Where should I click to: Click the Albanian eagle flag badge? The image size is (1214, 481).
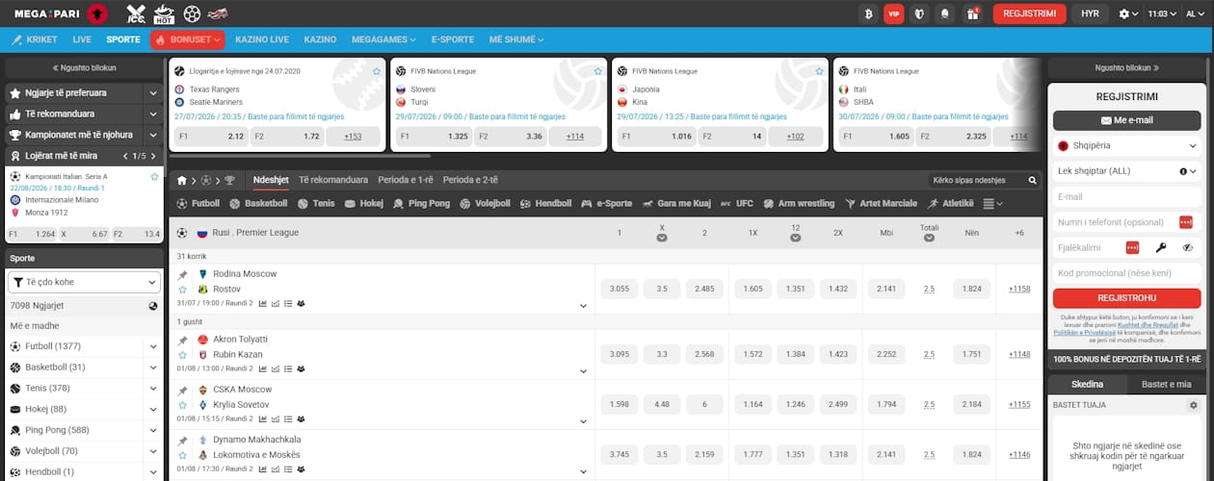pos(97,14)
